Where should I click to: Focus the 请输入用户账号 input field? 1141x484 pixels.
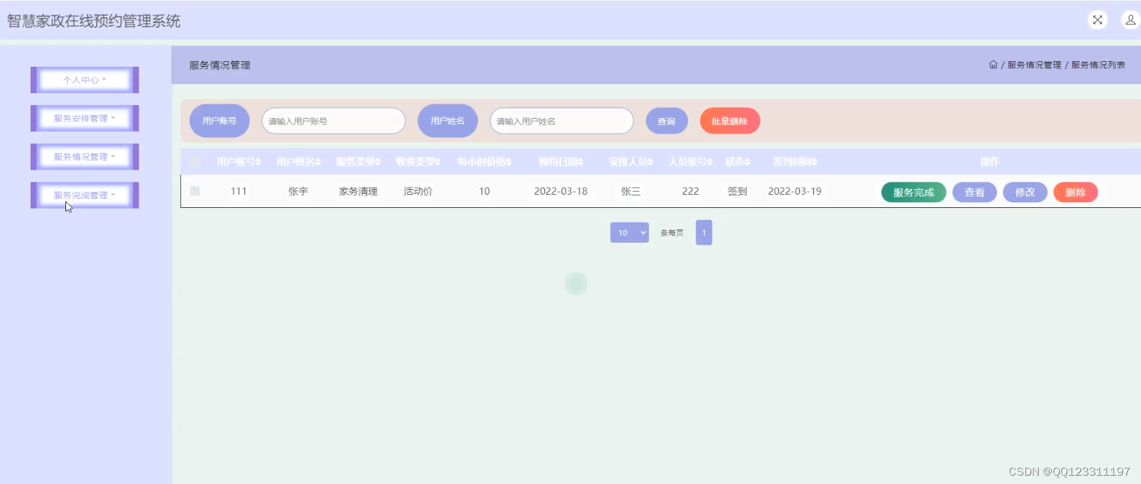pyautogui.click(x=333, y=121)
